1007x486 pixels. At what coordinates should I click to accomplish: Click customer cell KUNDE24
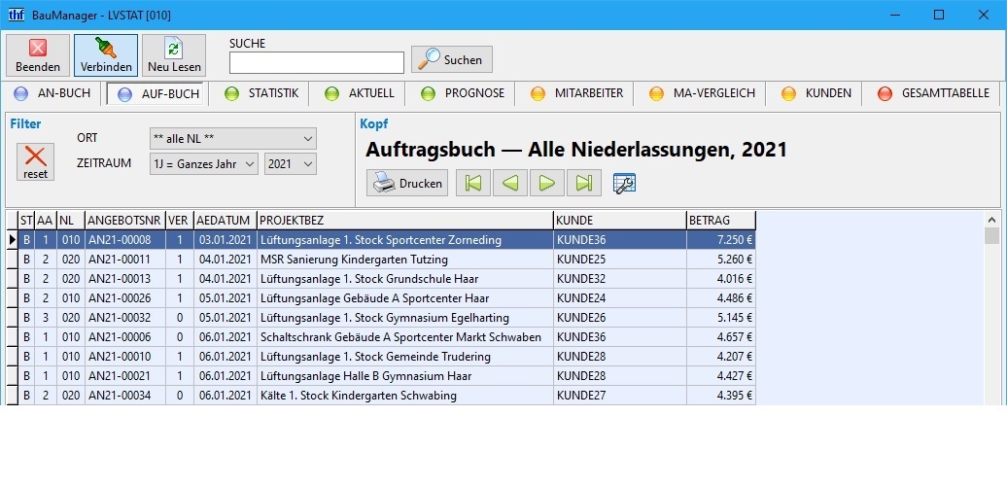[620, 297]
